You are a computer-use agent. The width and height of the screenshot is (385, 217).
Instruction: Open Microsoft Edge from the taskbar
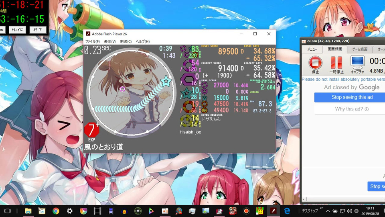(287, 211)
